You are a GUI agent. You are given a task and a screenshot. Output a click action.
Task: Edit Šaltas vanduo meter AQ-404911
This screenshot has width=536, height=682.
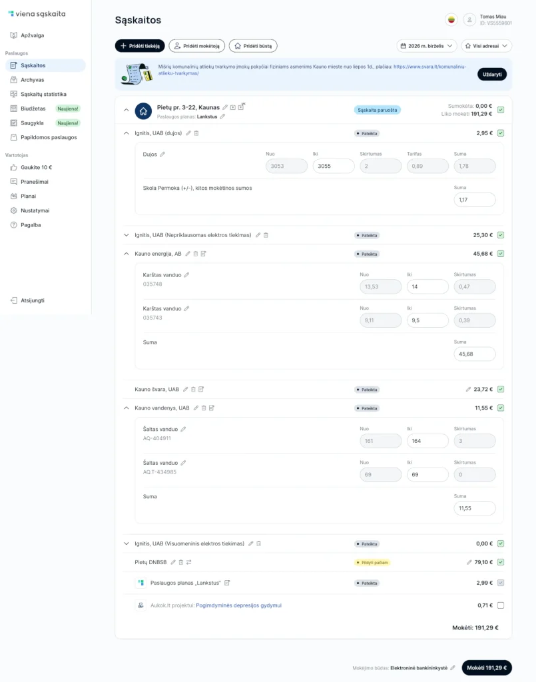pos(183,430)
